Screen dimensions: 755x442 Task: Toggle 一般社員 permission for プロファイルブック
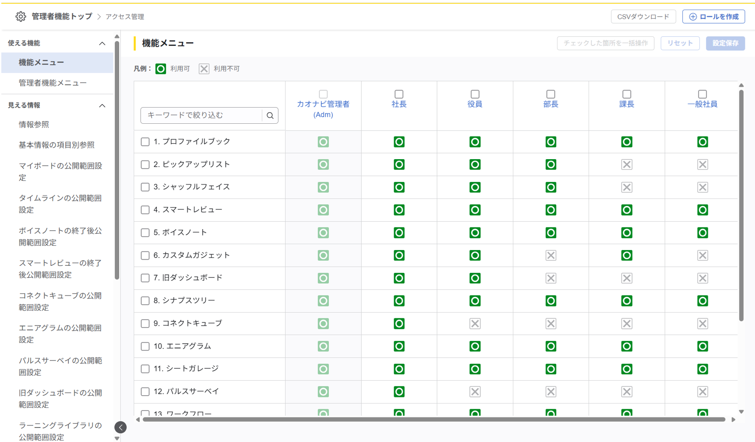click(x=702, y=142)
